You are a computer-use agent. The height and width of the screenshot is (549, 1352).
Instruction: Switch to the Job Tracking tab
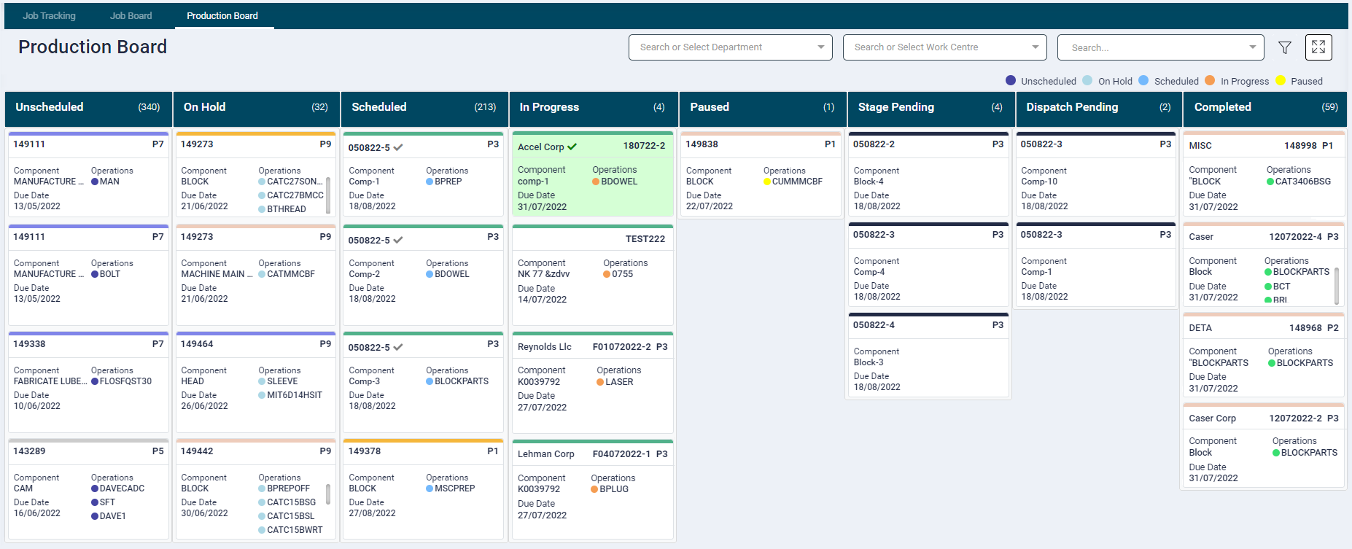49,15
